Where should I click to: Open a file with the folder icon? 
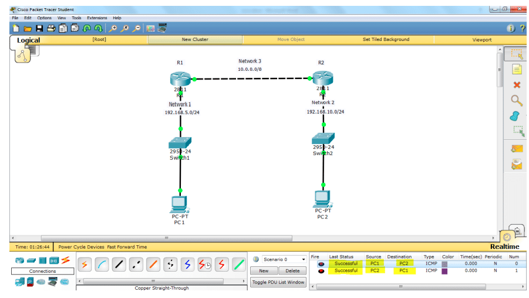click(28, 29)
